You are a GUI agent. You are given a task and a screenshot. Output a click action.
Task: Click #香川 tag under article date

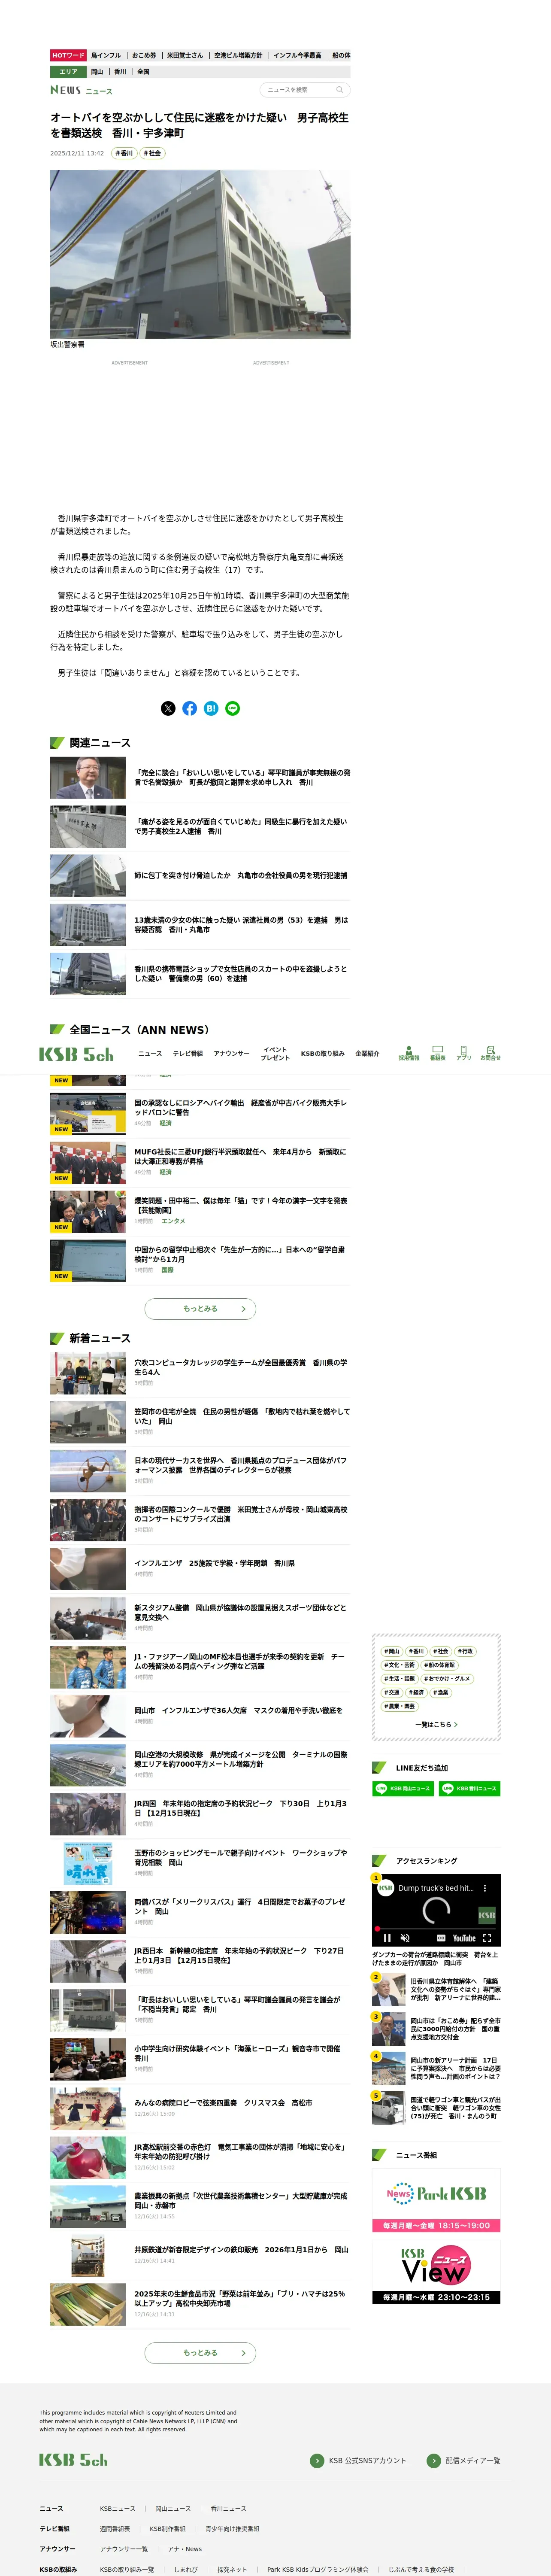124,153
